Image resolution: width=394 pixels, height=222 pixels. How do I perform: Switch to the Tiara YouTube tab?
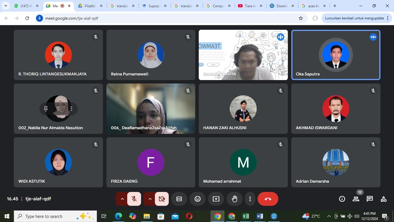[x=247, y=6]
